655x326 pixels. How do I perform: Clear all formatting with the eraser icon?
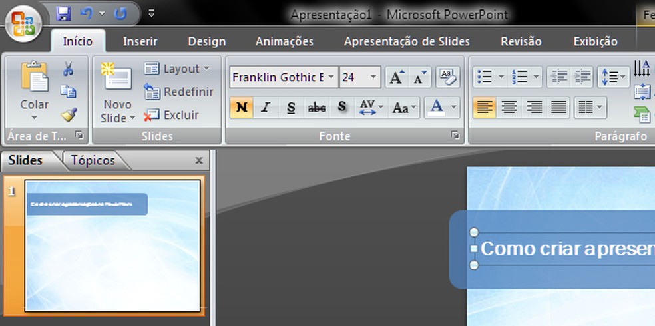click(x=448, y=77)
